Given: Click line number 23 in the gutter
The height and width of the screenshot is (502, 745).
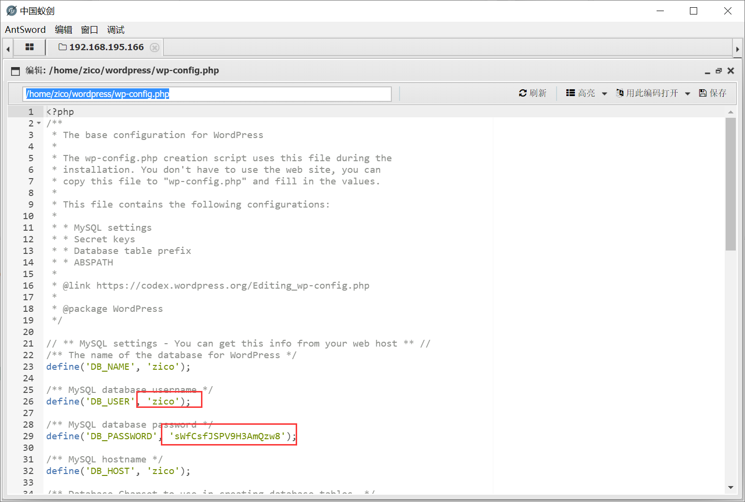Looking at the screenshot, I should click(x=29, y=366).
